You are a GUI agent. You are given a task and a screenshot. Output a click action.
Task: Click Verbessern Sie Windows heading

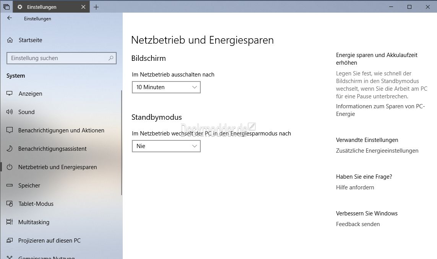click(x=367, y=213)
